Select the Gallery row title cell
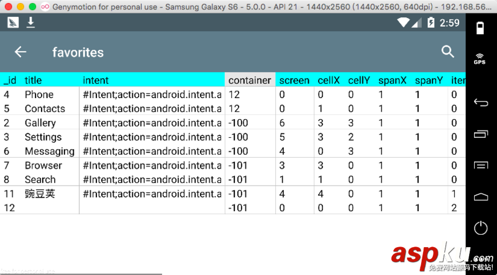Image resolution: width=497 pixels, height=275 pixels. (40, 123)
